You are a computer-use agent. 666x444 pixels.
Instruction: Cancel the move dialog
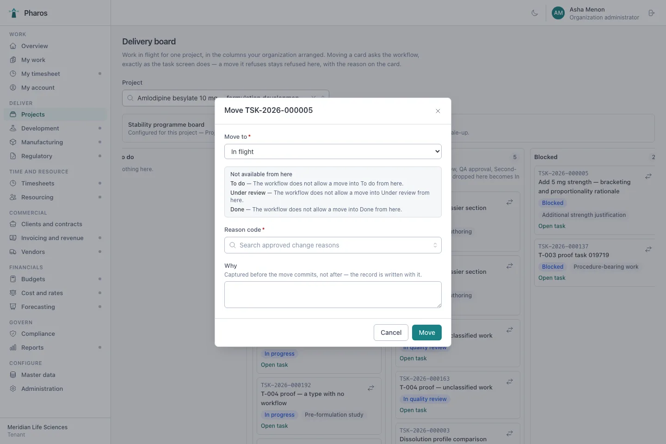click(x=391, y=333)
